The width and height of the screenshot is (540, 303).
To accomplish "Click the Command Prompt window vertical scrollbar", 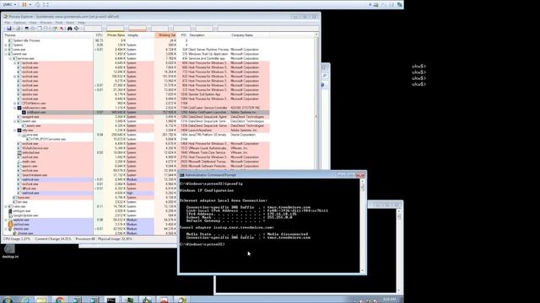I will [x=362, y=226].
